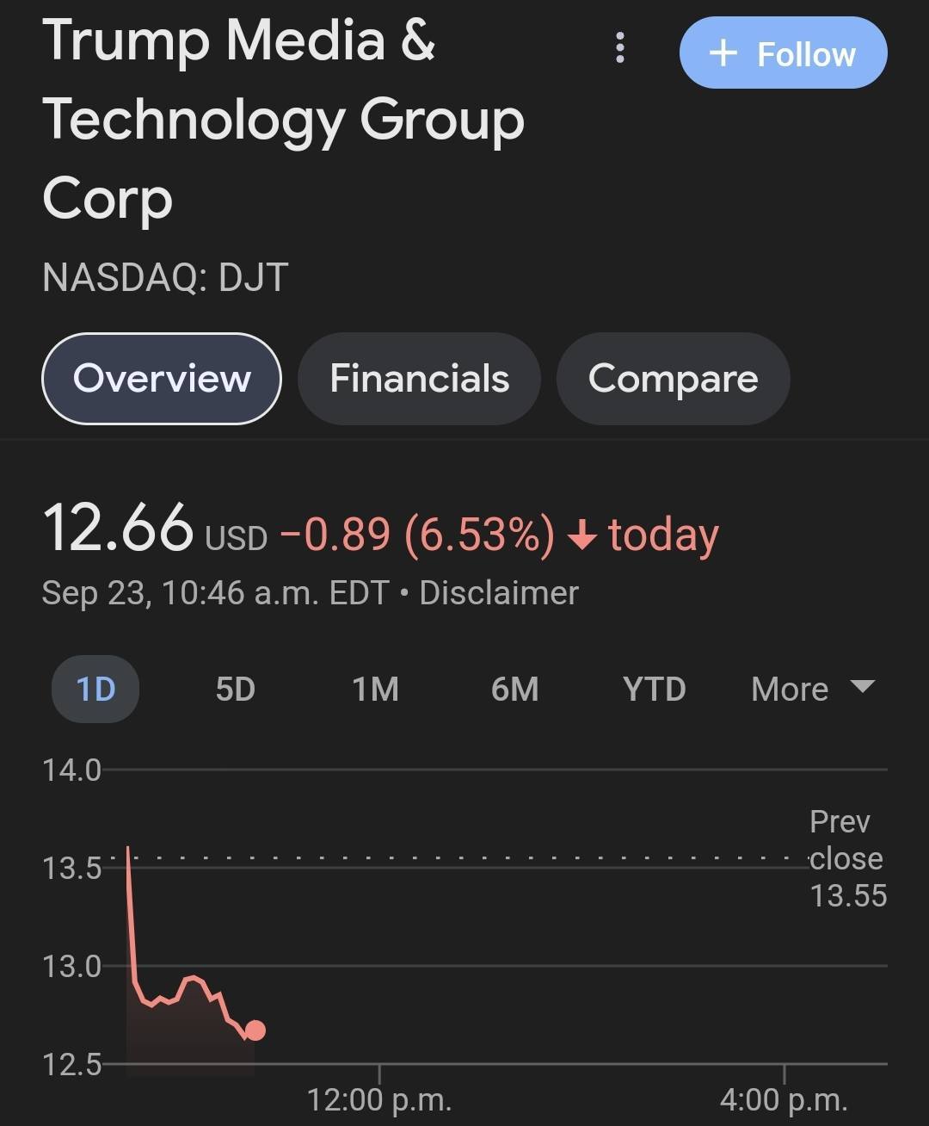Expand the More time range dropdown
The image size is (929, 1126).
812,689
